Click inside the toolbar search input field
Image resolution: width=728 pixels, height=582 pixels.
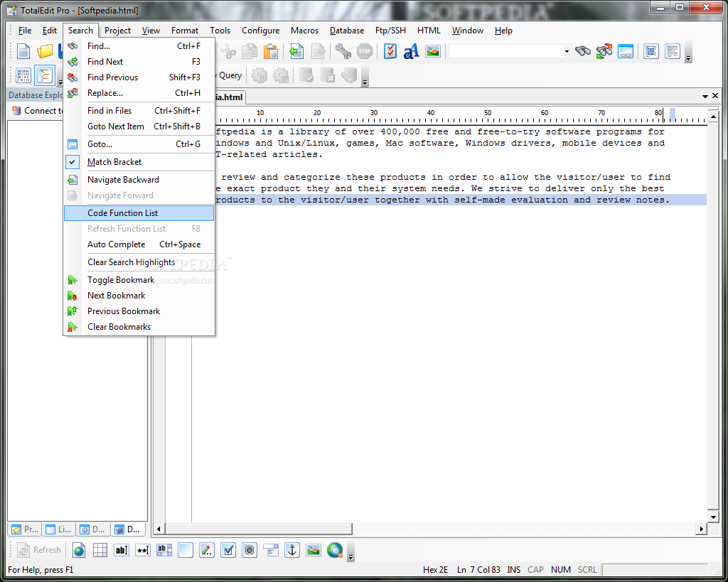[505, 51]
